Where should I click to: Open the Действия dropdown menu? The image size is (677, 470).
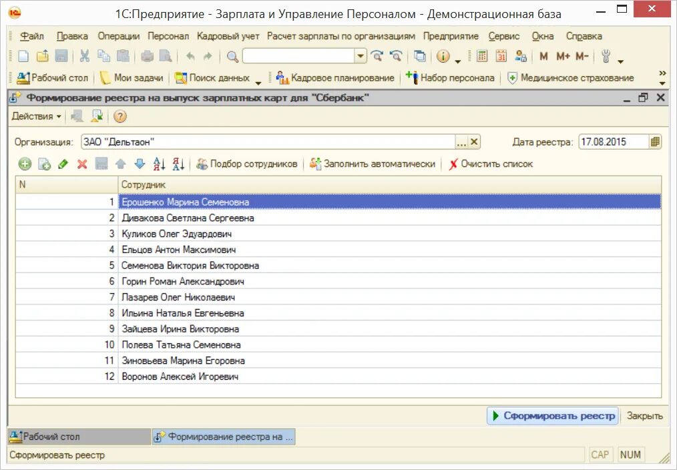point(36,116)
